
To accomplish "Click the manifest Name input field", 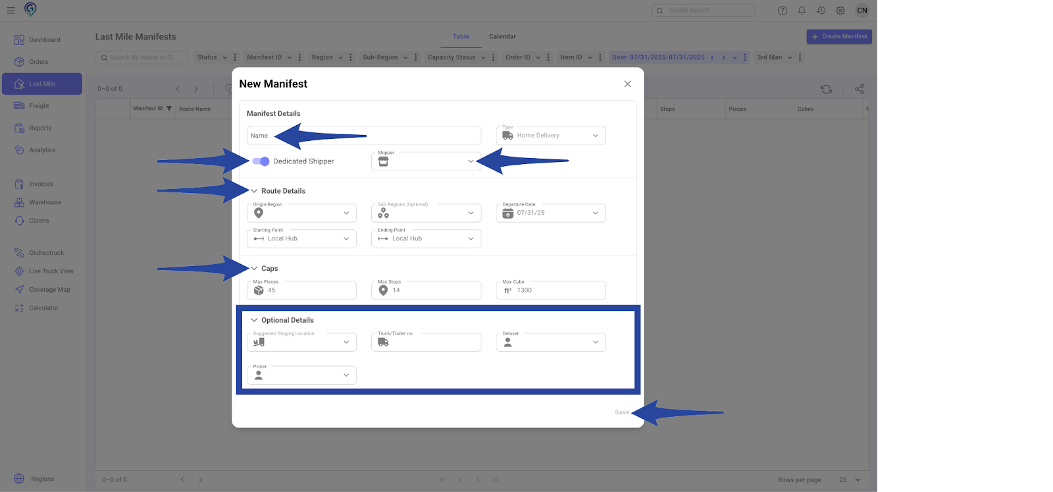I will click(363, 136).
